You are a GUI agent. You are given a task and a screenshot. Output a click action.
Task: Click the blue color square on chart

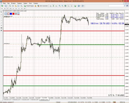11,14
